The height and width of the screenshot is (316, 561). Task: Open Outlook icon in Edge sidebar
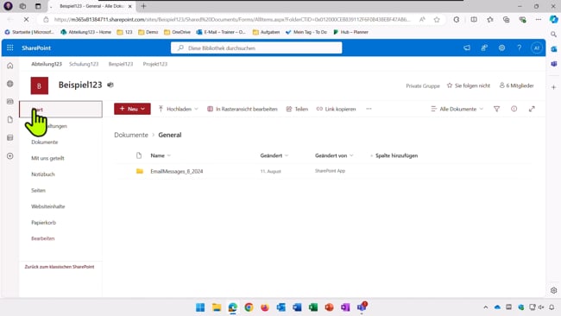point(554,49)
